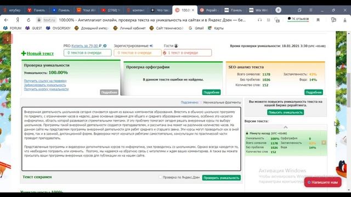Viewport: 351px width, 197px height.
Task: Switch to the Wix browser tab
Action: pyautogui.click(x=258, y=10)
